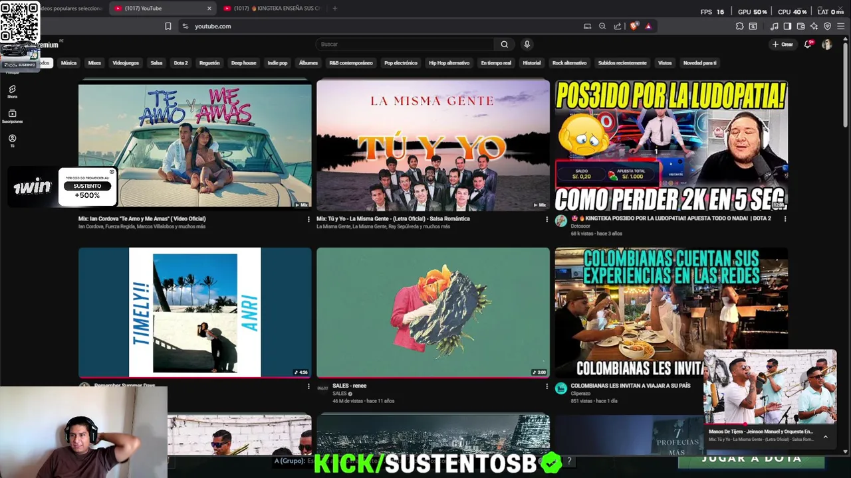Open options menu for SALES - renee

tap(547, 386)
